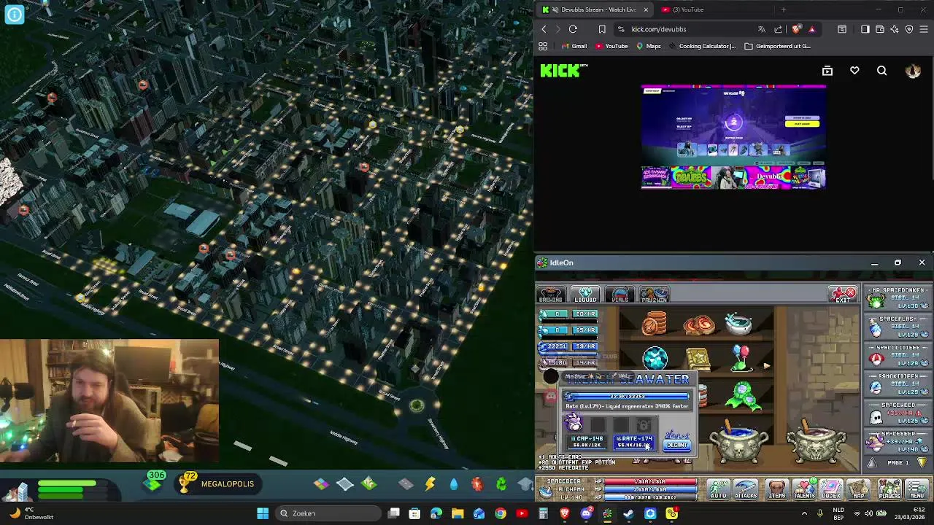Open Kick search icon

[x=882, y=71]
